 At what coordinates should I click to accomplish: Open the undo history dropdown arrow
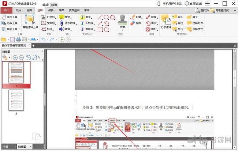pos(48,39)
